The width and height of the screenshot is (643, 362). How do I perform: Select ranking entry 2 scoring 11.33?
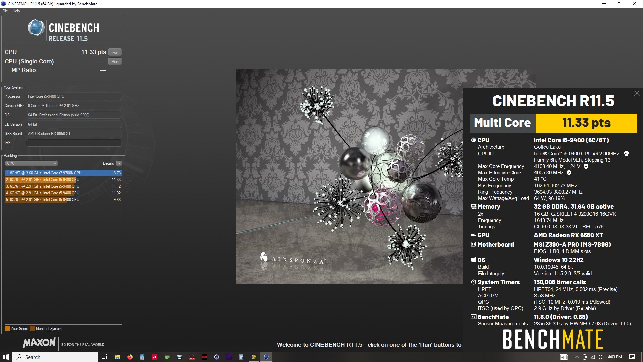coord(63,180)
